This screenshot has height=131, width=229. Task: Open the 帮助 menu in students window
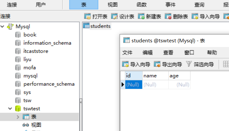212,53
